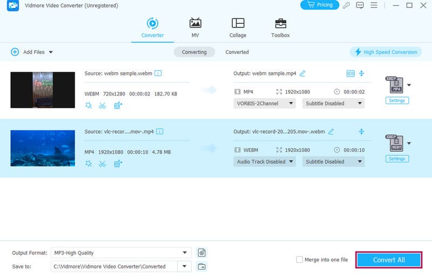
Task: Toggle High Speed Conversion
Action: pyautogui.click(x=386, y=52)
